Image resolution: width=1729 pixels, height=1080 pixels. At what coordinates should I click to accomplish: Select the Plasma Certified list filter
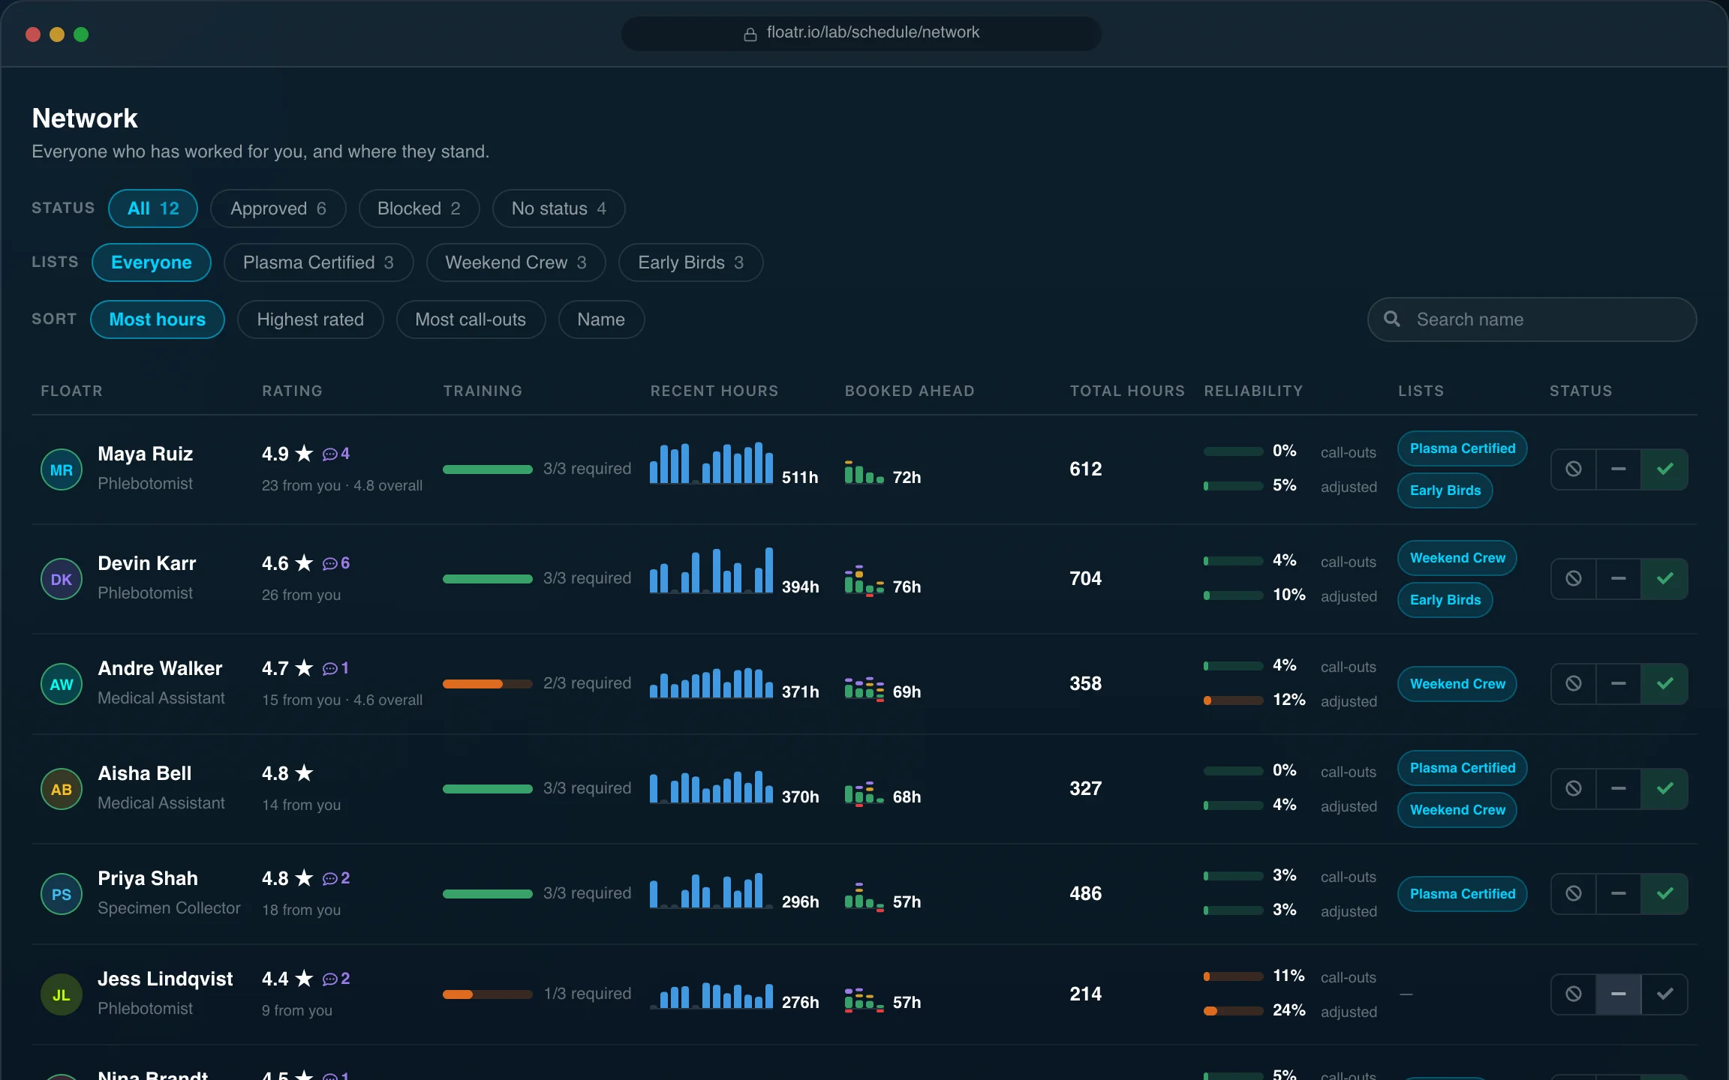318,262
